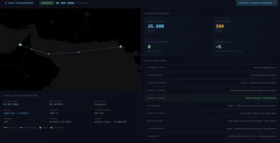Click the Vault TVL Backing card

pos(178,47)
